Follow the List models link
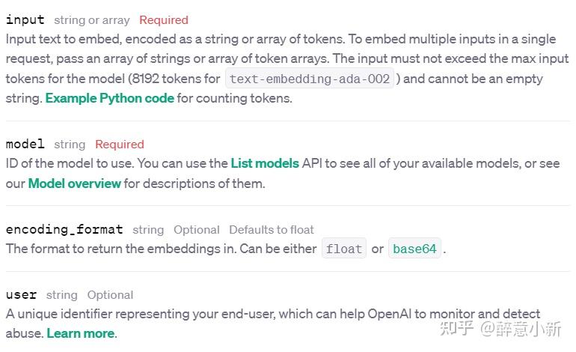This screenshot has width=576, height=352. click(265, 163)
